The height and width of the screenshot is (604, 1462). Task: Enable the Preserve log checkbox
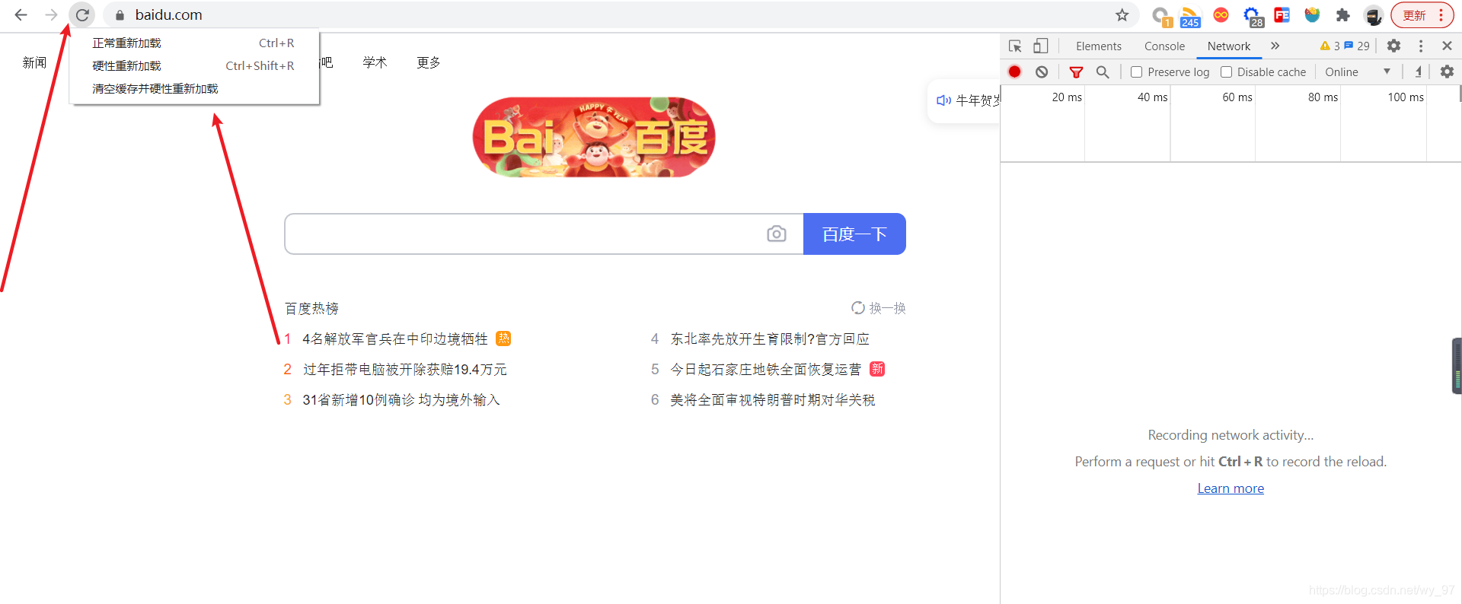1136,72
